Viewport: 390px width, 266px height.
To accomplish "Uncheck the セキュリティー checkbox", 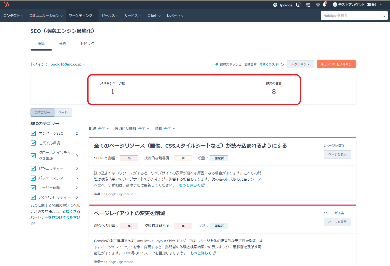I will [33, 168].
